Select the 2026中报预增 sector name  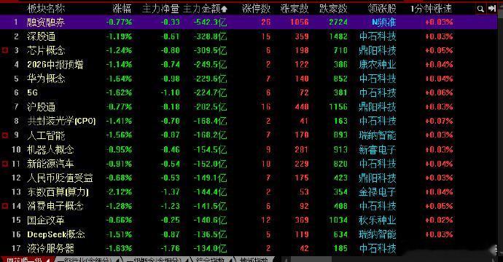click(x=55, y=64)
